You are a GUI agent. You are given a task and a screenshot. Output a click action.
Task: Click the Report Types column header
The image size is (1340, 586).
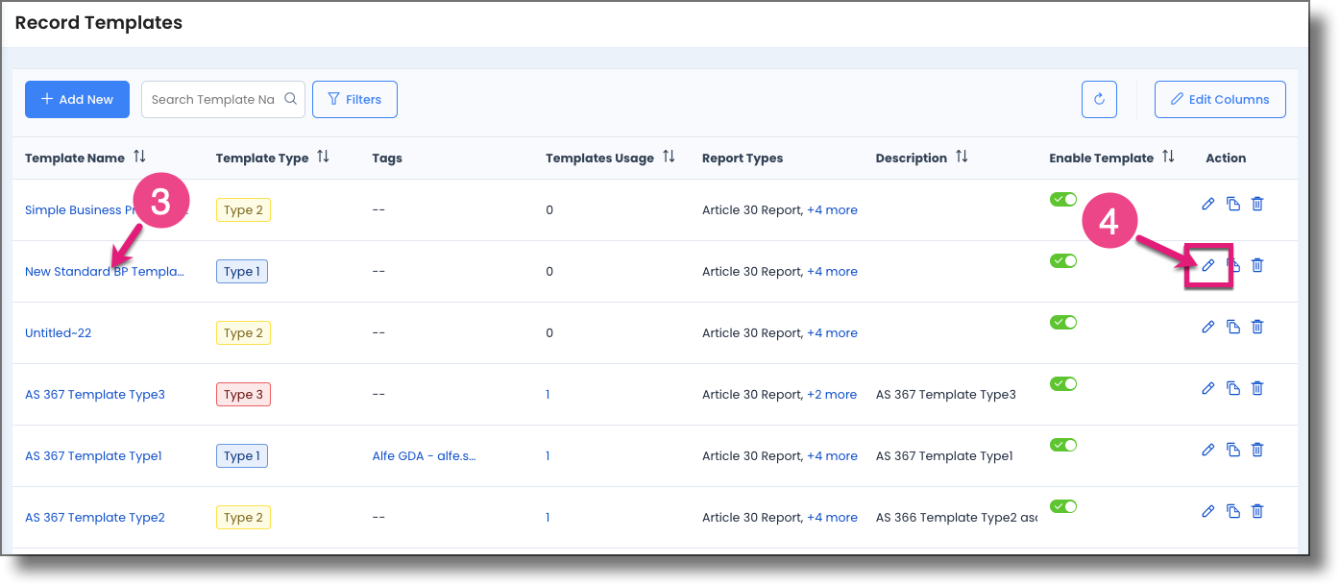(x=743, y=158)
